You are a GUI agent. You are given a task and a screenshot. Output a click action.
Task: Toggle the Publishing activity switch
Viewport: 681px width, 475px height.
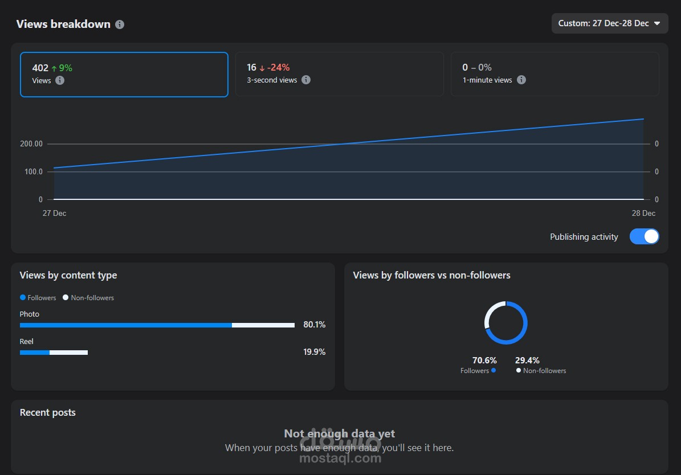644,236
